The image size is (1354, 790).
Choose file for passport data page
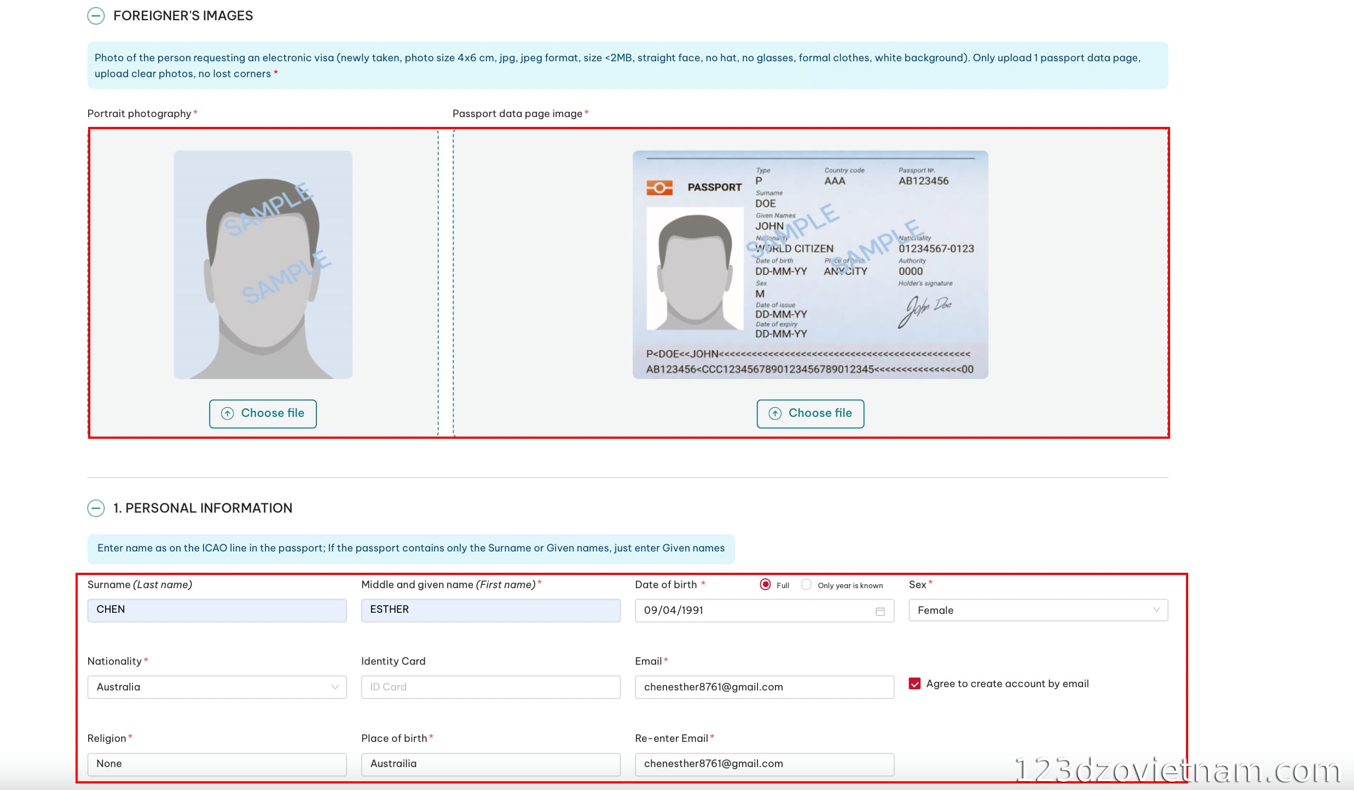tap(811, 414)
